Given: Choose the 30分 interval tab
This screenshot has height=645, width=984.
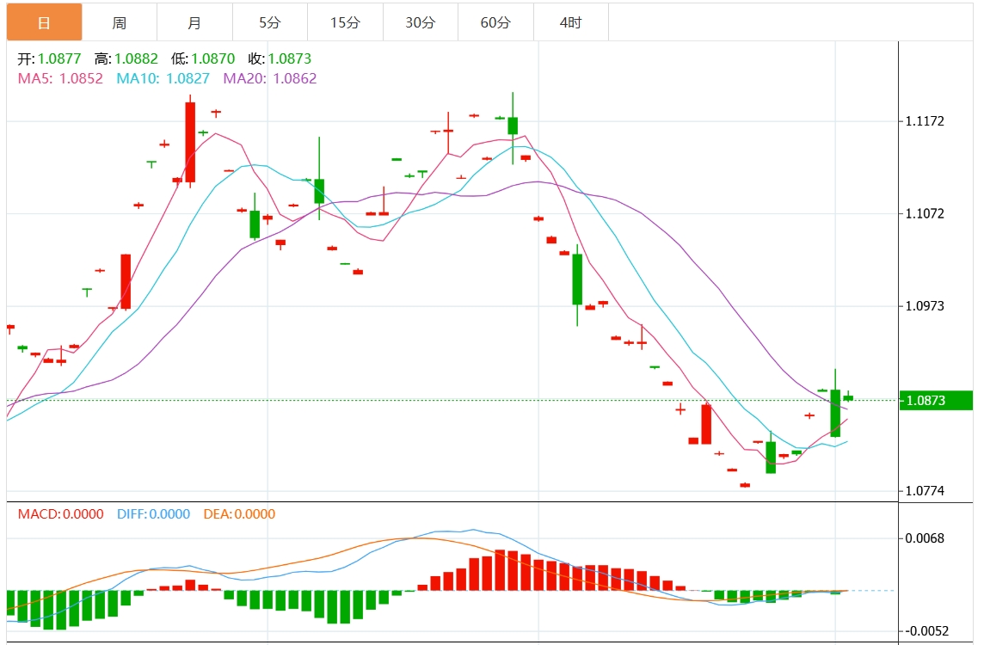Looking at the screenshot, I should point(420,22).
